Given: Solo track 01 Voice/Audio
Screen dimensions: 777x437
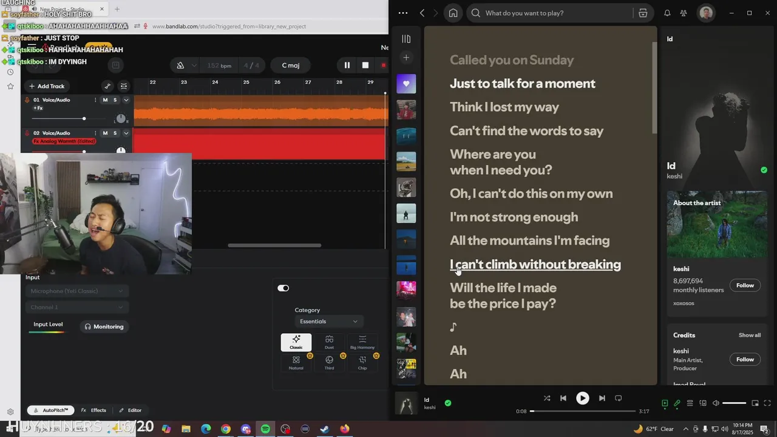Looking at the screenshot, I should pyautogui.click(x=115, y=100).
